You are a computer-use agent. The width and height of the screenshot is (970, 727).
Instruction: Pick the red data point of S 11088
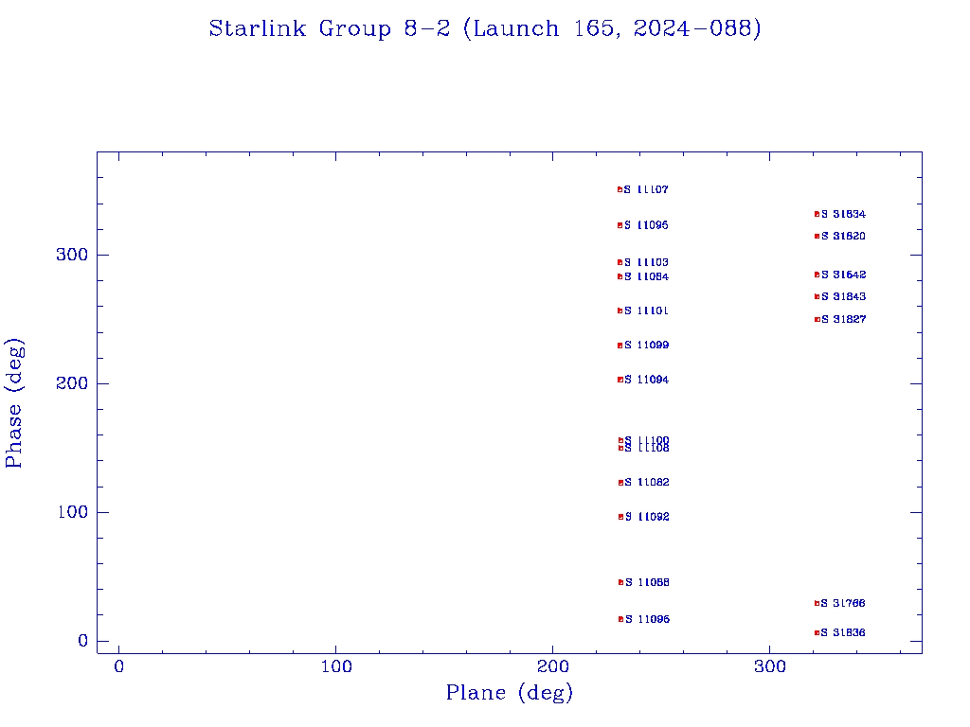coord(621,583)
